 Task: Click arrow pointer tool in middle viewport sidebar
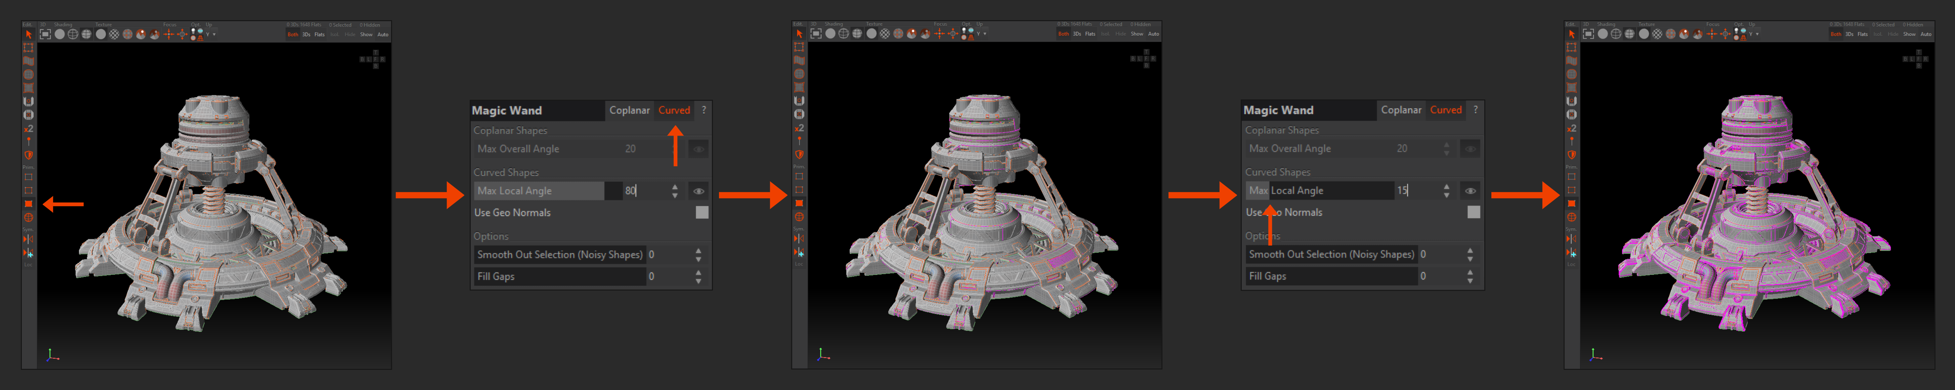pos(799,34)
